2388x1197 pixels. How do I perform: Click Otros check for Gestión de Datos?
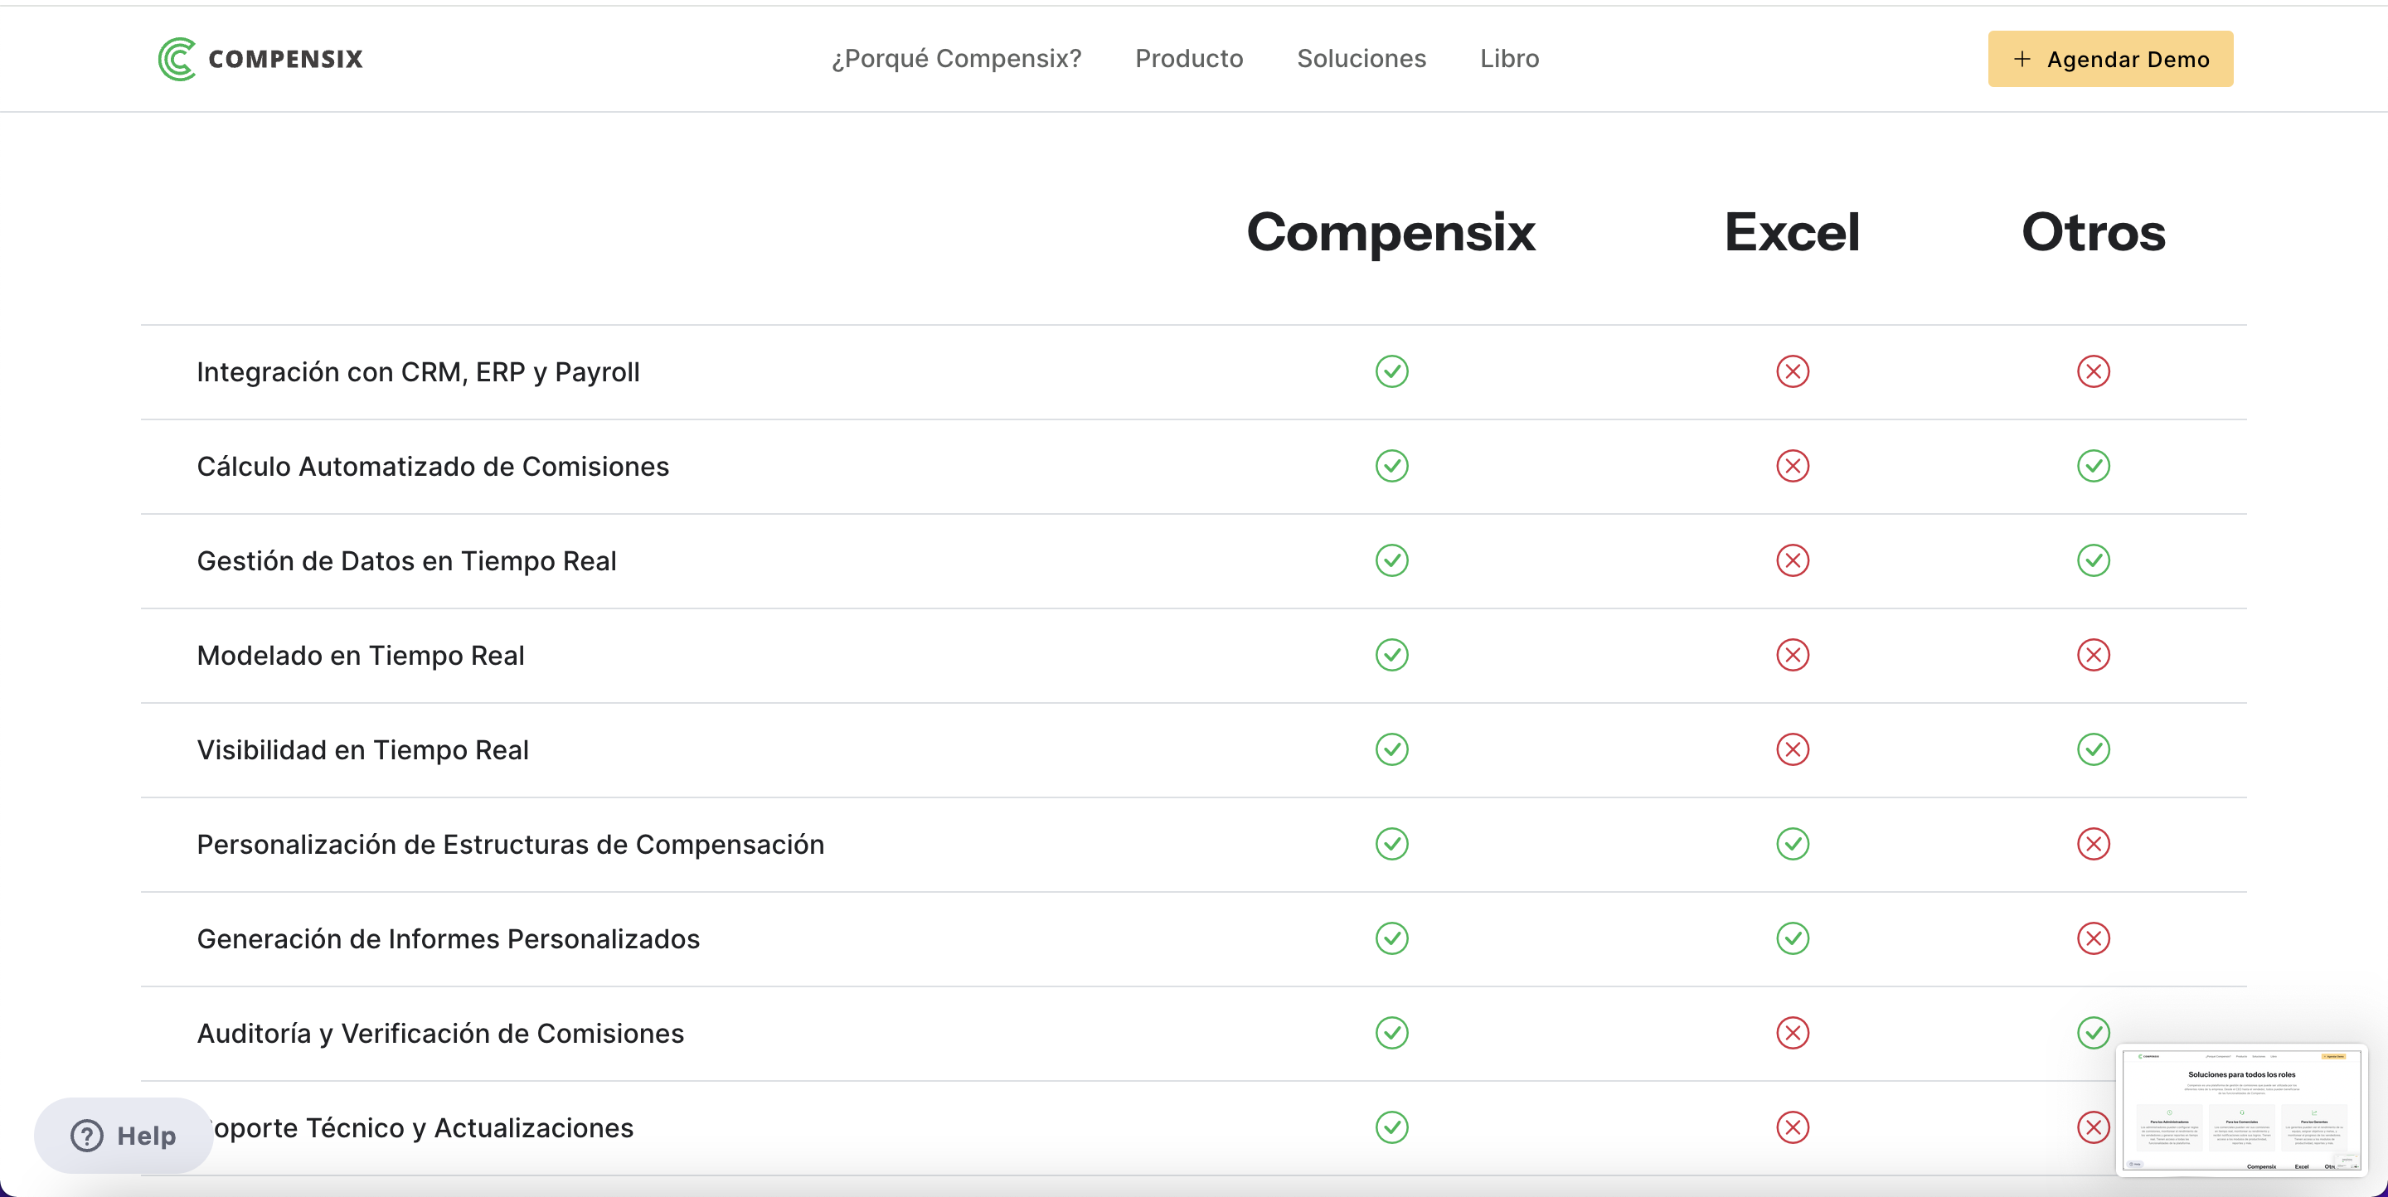pyautogui.click(x=2093, y=560)
